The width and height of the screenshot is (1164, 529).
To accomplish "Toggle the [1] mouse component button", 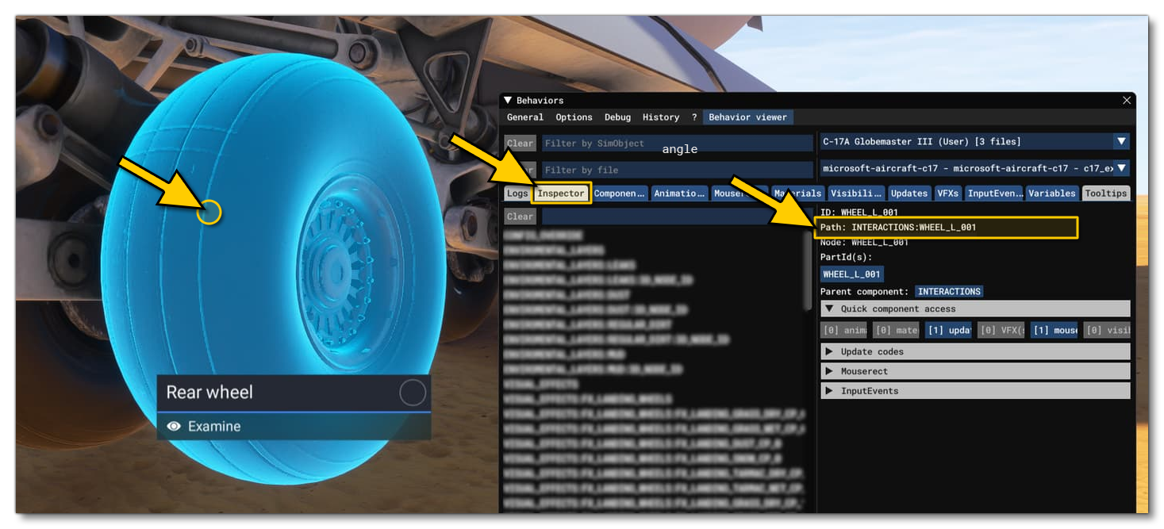I will (x=1054, y=330).
